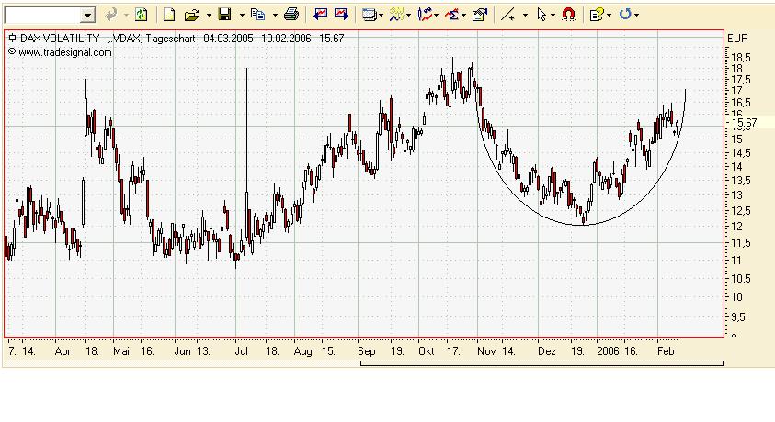Click chart scroll right arrow icon

tap(342, 15)
